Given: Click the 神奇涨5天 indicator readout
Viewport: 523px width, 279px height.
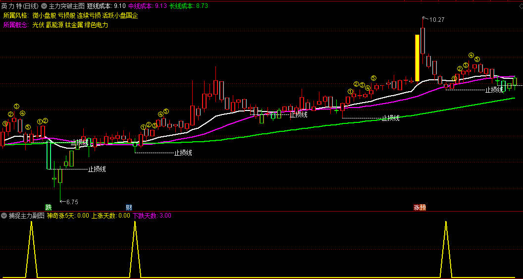Looking at the screenshot, I should tap(68, 216).
